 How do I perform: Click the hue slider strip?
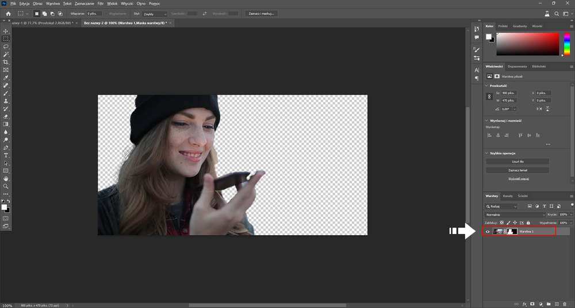pos(567,44)
